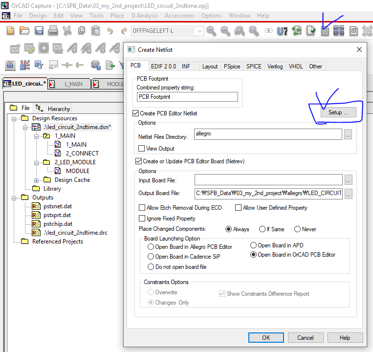Image resolution: width=373 pixels, height=352 pixels.
Task: Enable the View Output checkbox
Action: (x=142, y=149)
